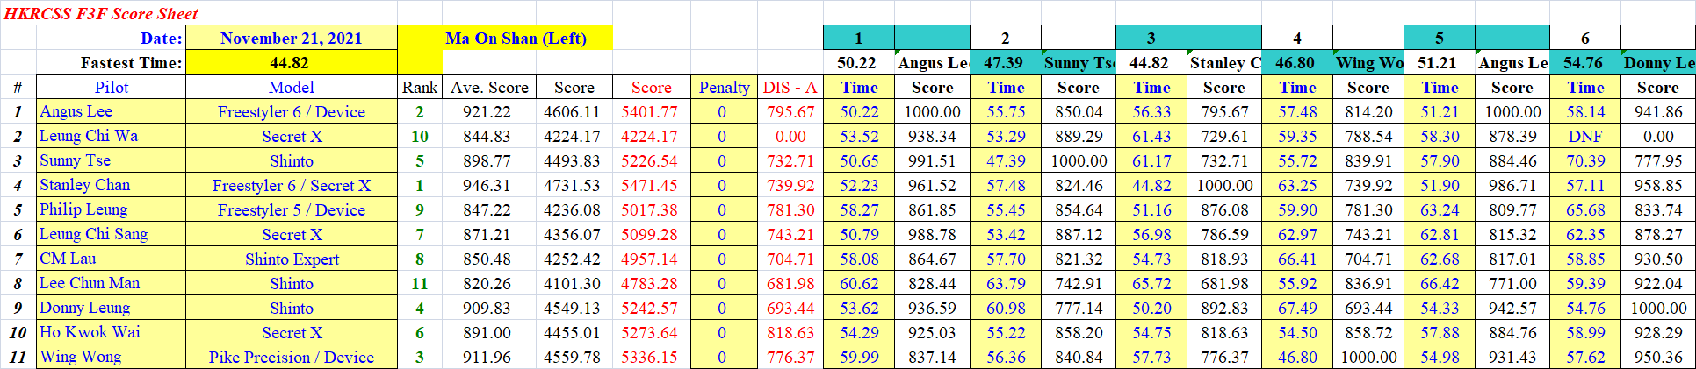Click the 'DIS - A' column header
Viewport: 1696px width, 369px height.
click(x=790, y=87)
